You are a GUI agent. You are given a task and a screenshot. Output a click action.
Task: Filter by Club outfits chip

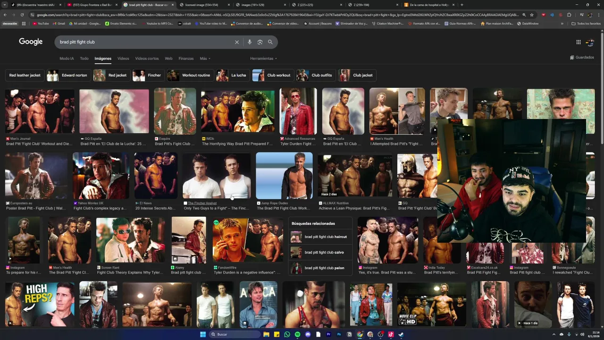pyautogui.click(x=316, y=75)
